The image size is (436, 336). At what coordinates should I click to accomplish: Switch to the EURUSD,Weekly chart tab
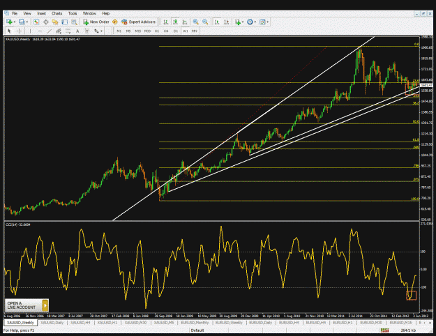point(229,322)
